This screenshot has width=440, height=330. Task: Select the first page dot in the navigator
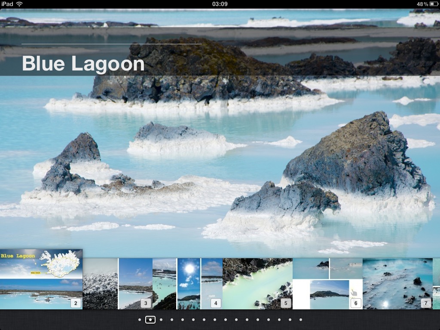pyautogui.click(x=140, y=320)
